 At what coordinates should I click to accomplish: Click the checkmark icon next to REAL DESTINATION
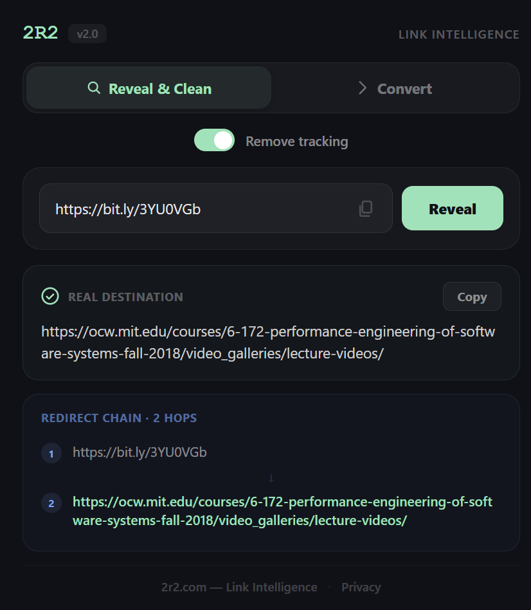pos(50,297)
